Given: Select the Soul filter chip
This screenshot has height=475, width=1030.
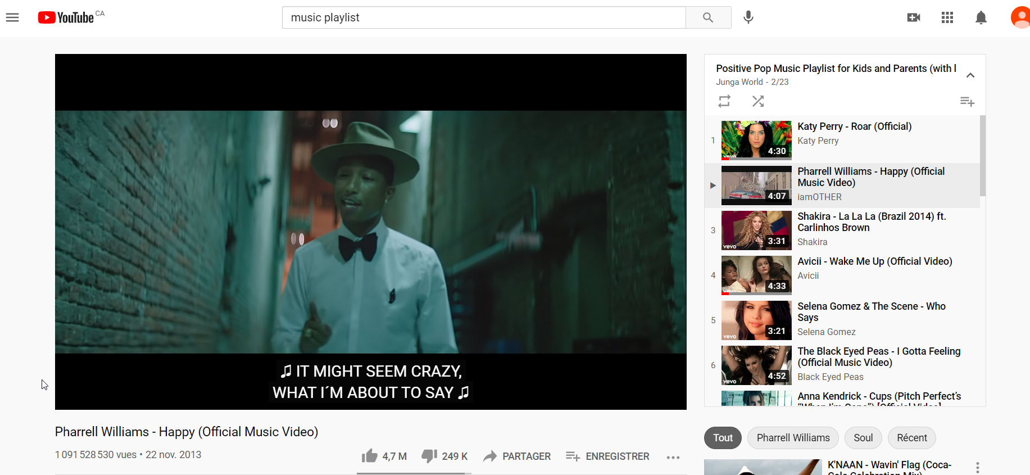Looking at the screenshot, I should click(x=863, y=438).
